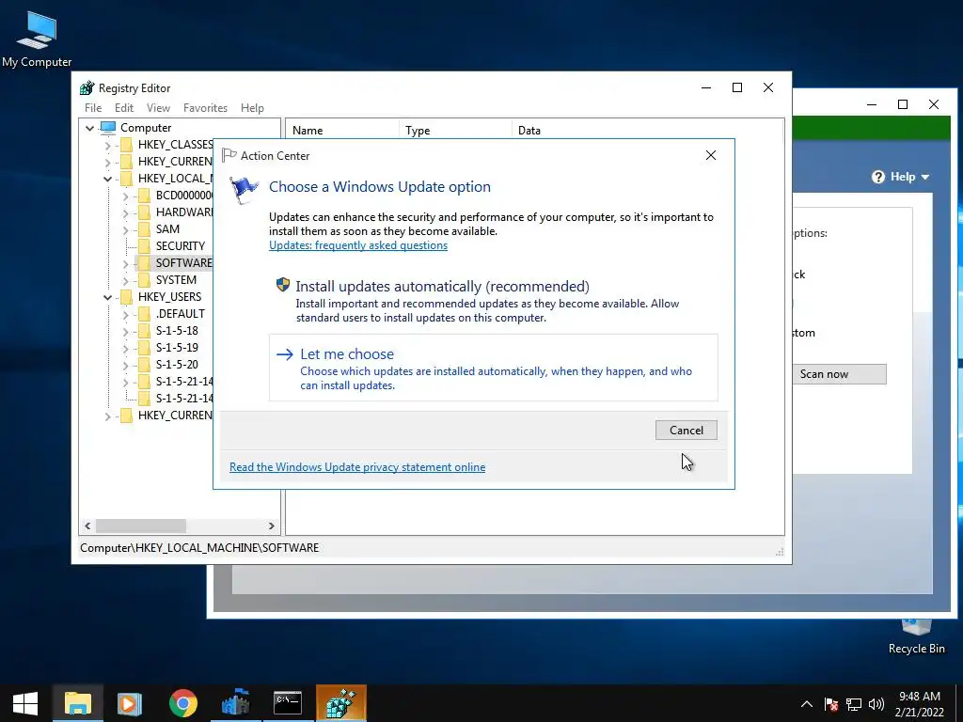This screenshot has height=722, width=963.
Task: Switch to Command Prompt in the taskbar
Action: click(x=288, y=703)
